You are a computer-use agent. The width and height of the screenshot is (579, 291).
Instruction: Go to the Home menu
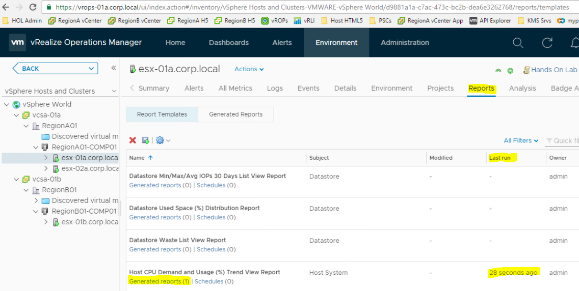pos(175,42)
